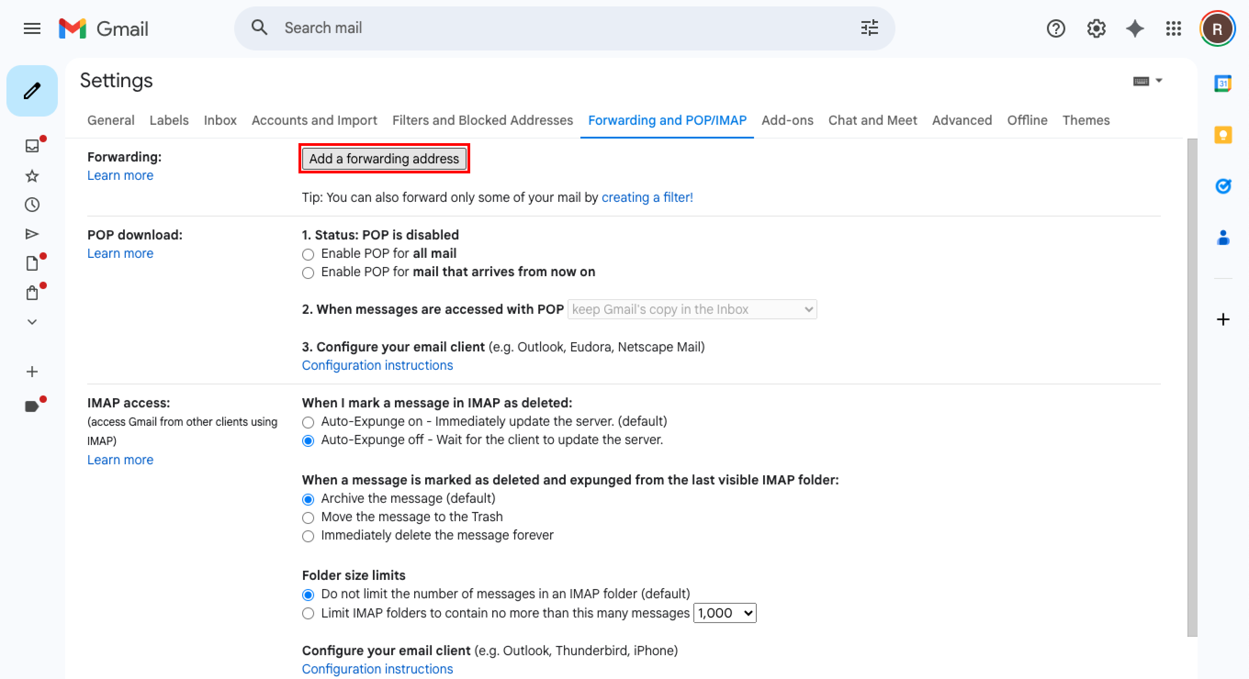
Task: Open Google Calendar side panel icon
Action: point(1222,83)
